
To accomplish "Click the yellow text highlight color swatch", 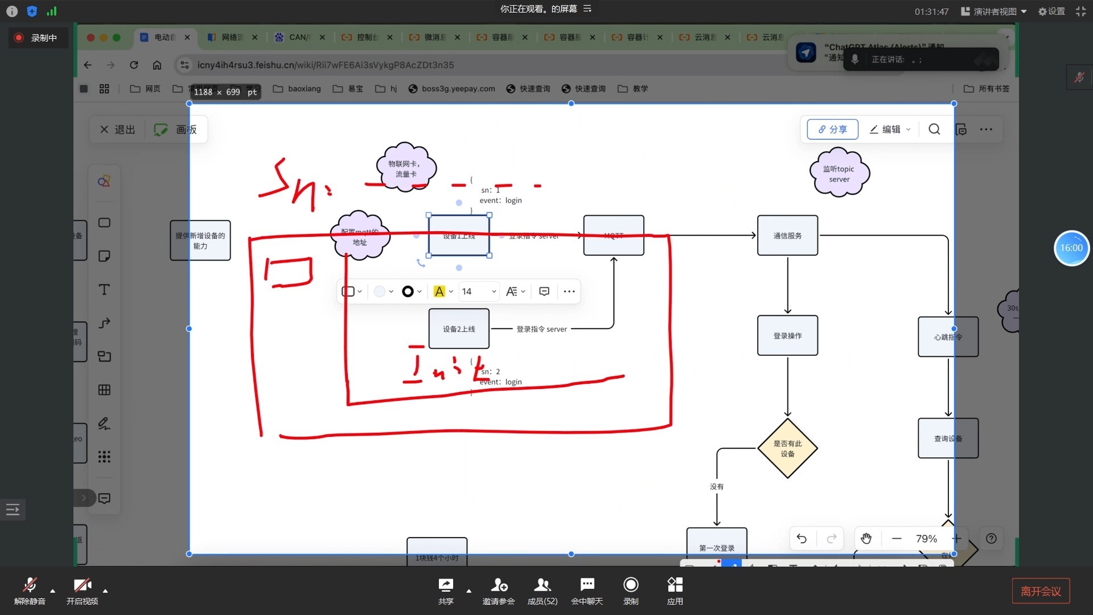I will pyautogui.click(x=439, y=292).
